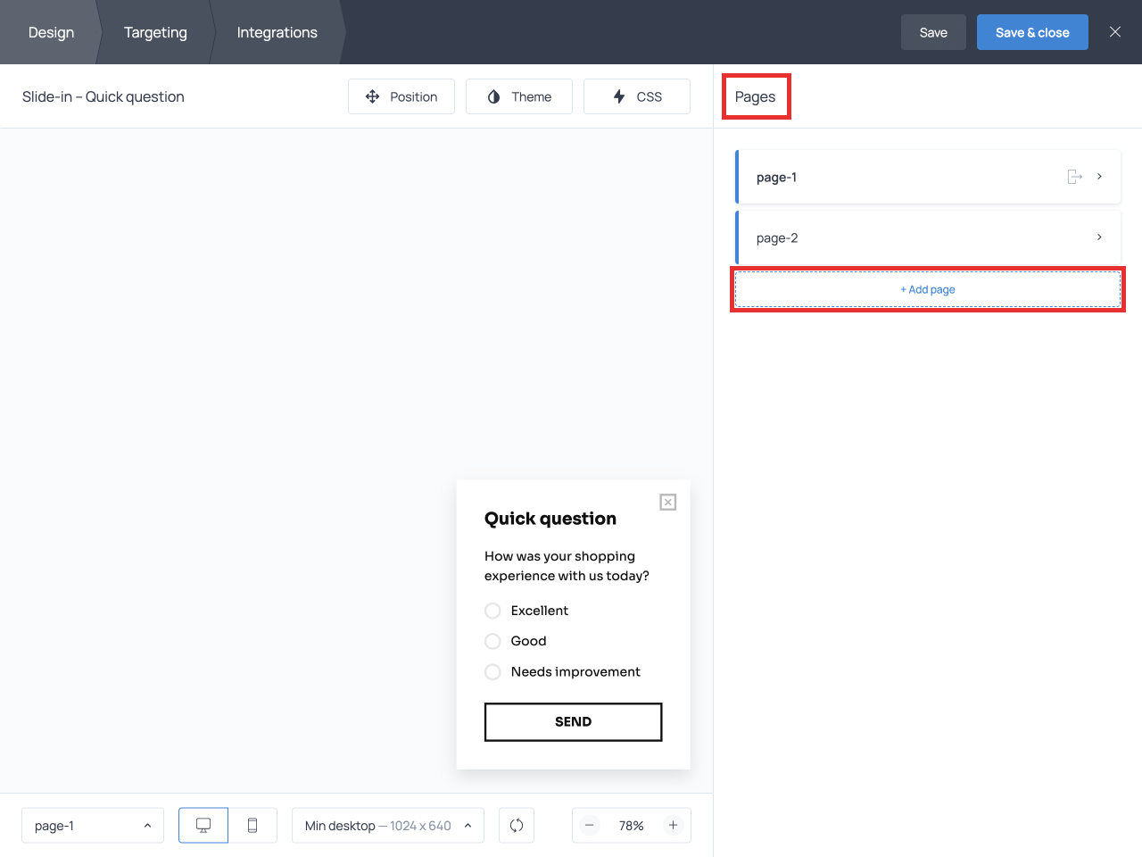Click the Pages panel heading
This screenshot has width=1142, height=857.
coord(755,96)
